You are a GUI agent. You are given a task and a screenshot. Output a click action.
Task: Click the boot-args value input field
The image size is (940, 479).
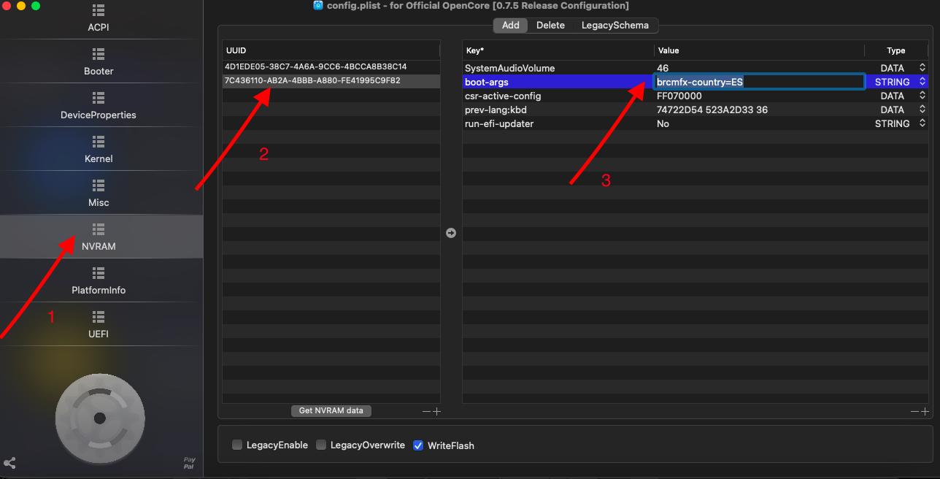point(759,82)
